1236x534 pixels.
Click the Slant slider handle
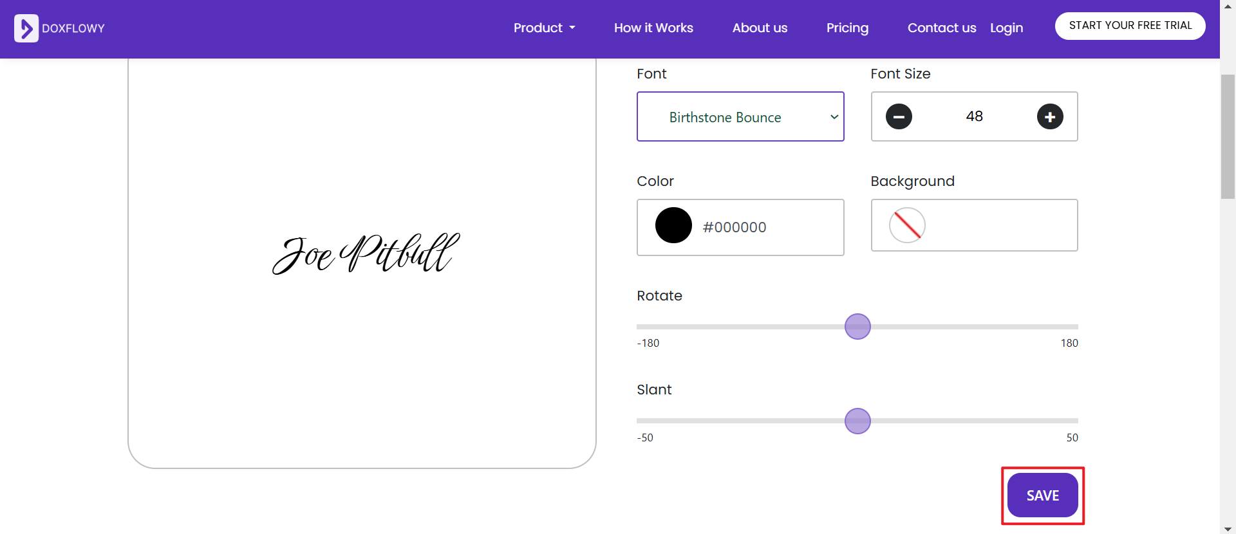(x=857, y=421)
